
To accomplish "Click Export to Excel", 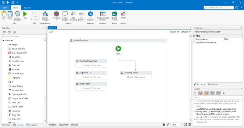I will click(x=115, y=16).
